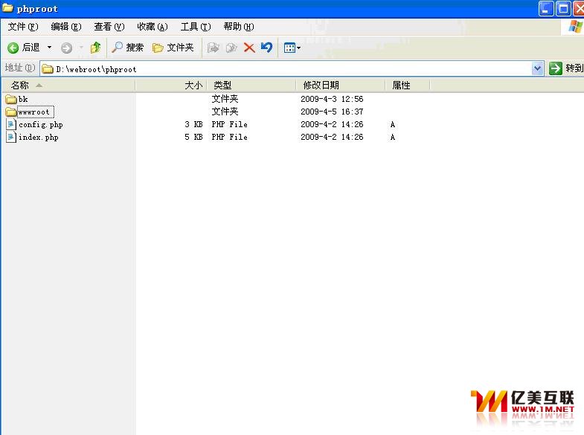The height and width of the screenshot is (435, 584).
Task: Click the PHP File type of index.php
Action: (x=229, y=137)
